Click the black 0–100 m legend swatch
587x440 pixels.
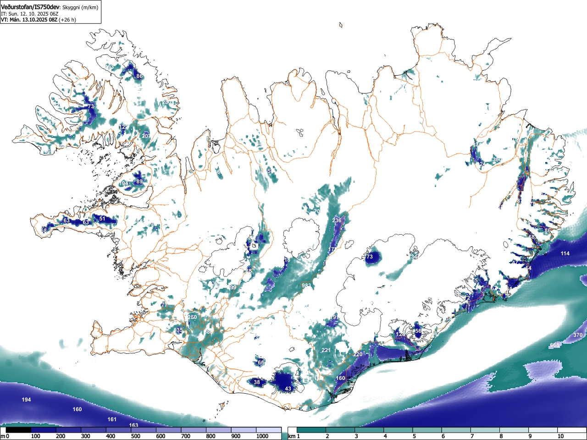[19, 430]
